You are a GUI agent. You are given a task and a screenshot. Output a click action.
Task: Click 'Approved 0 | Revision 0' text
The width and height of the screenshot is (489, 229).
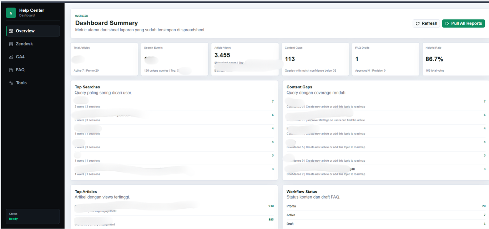coord(370,71)
